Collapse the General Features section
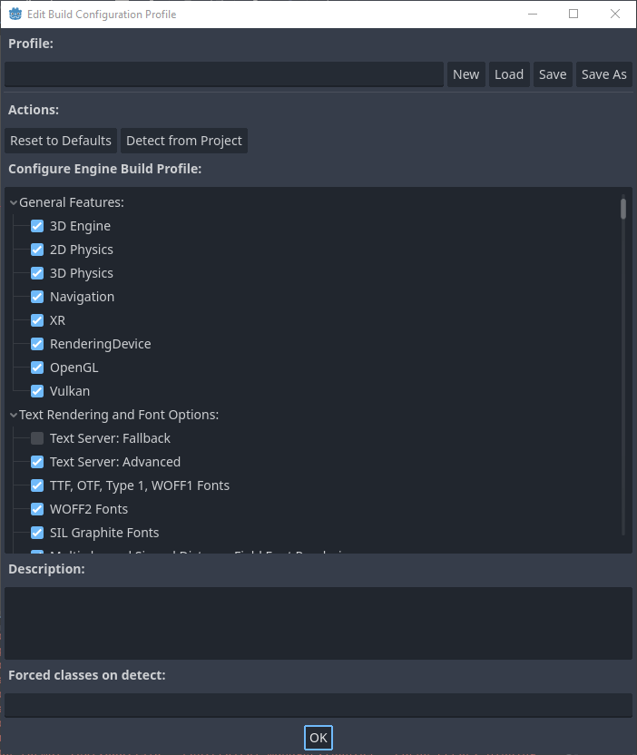 tap(14, 202)
